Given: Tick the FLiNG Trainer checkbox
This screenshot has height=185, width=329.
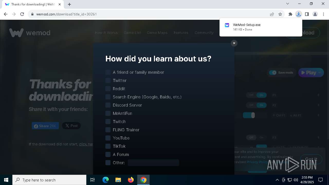Looking at the screenshot, I should point(108,130).
